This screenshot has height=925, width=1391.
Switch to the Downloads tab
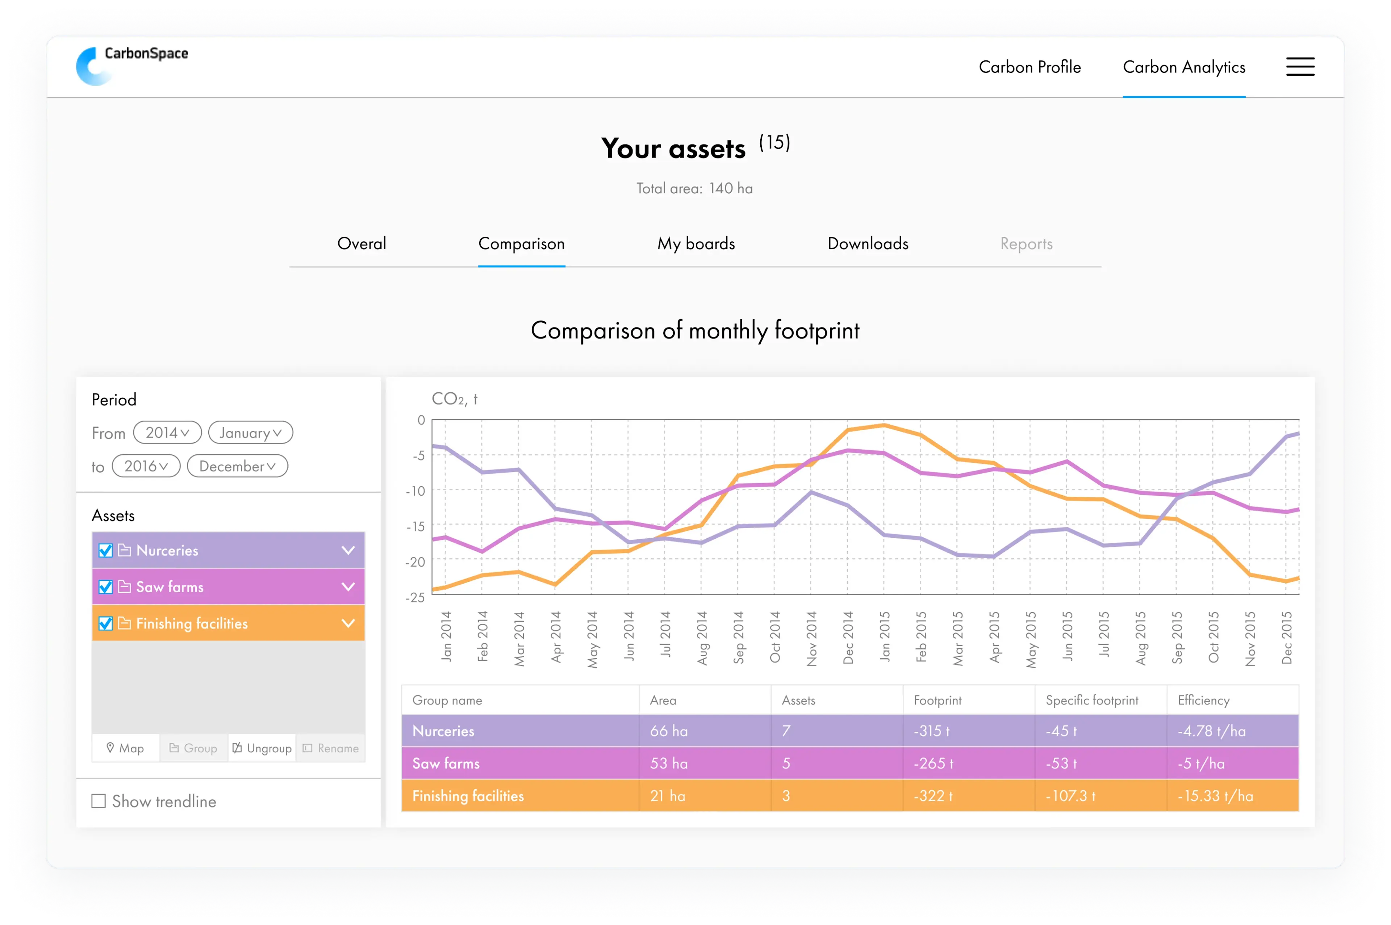point(868,244)
